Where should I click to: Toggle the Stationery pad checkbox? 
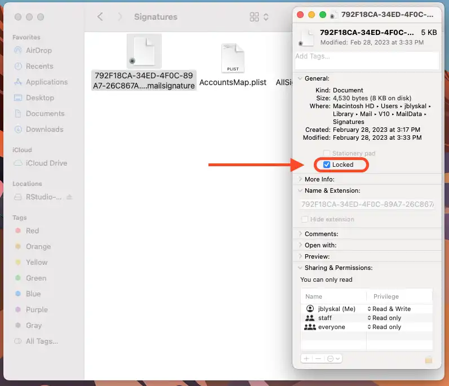point(327,153)
